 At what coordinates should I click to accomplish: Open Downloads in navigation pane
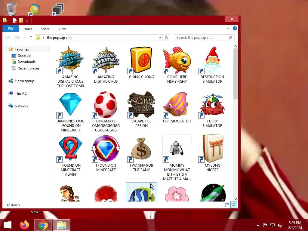click(x=26, y=62)
